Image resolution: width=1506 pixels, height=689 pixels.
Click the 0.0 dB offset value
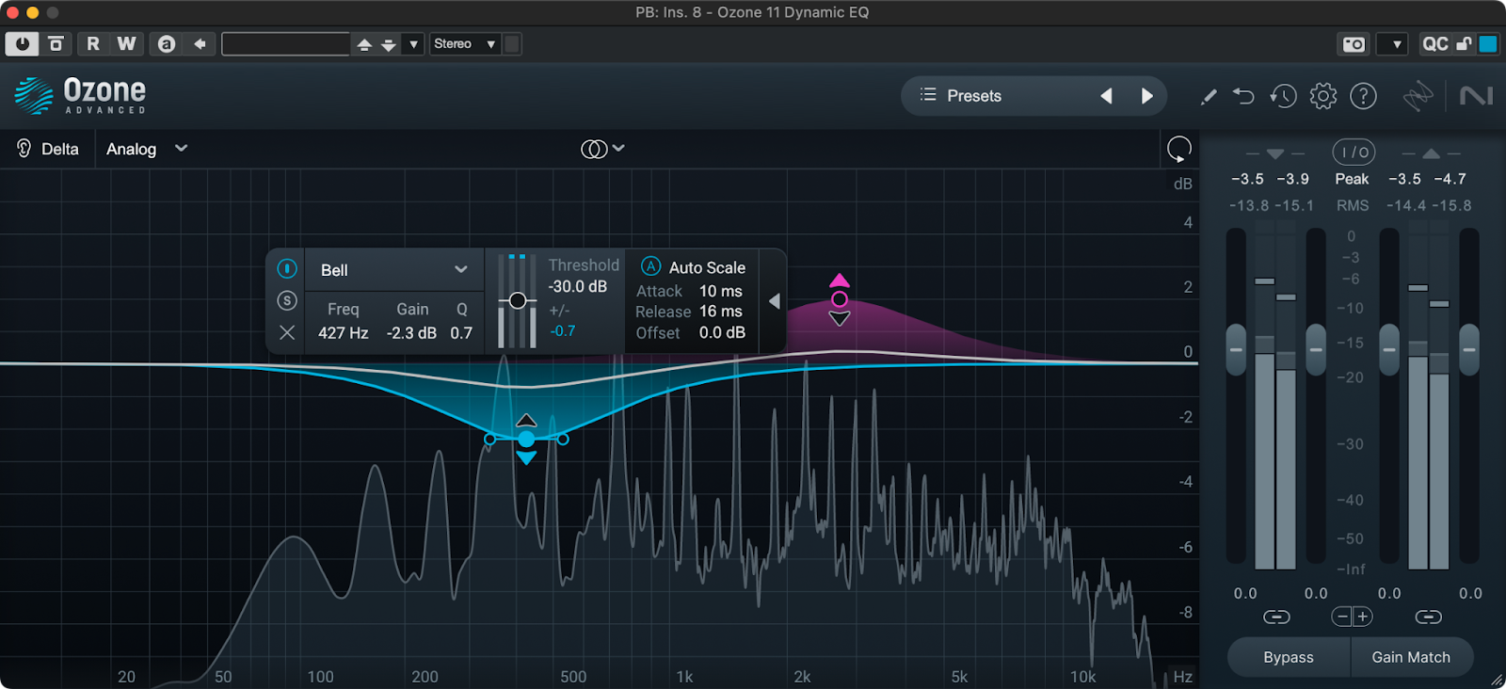tap(722, 332)
